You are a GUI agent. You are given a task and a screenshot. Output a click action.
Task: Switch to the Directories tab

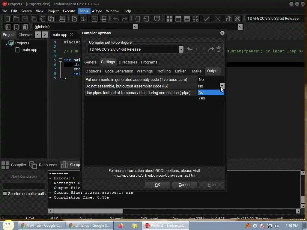pyautogui.click(x=128, y=62)
